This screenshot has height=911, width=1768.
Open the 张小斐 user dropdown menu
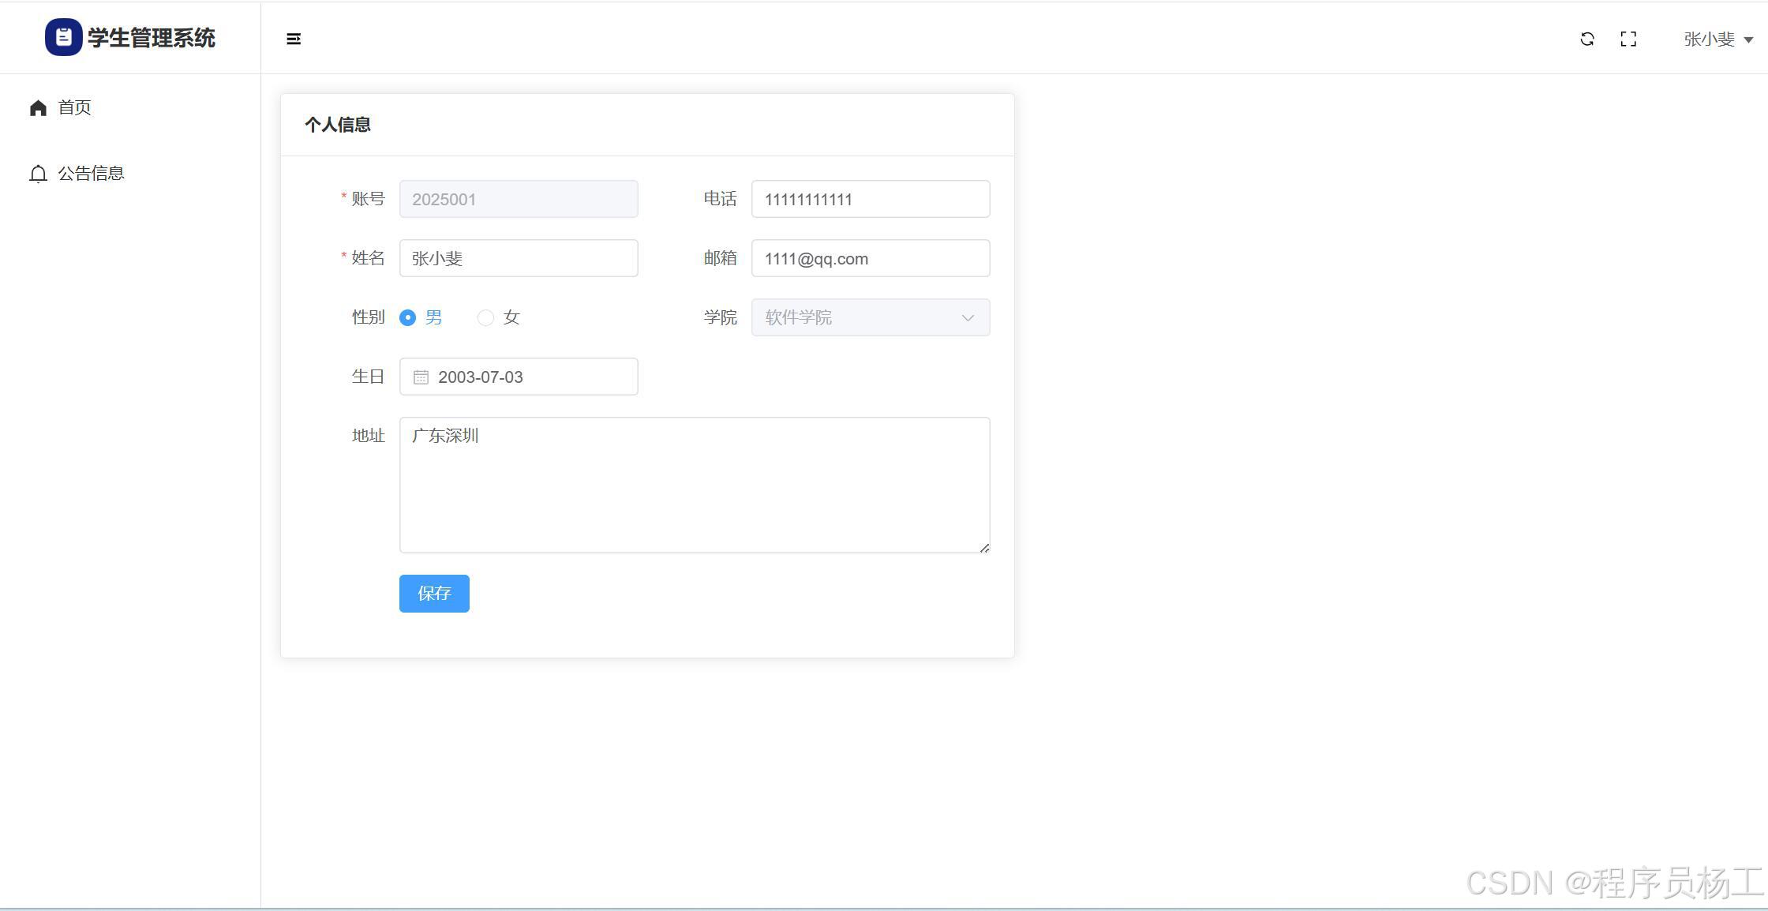pyautogui.click(x=1717, y=39)
